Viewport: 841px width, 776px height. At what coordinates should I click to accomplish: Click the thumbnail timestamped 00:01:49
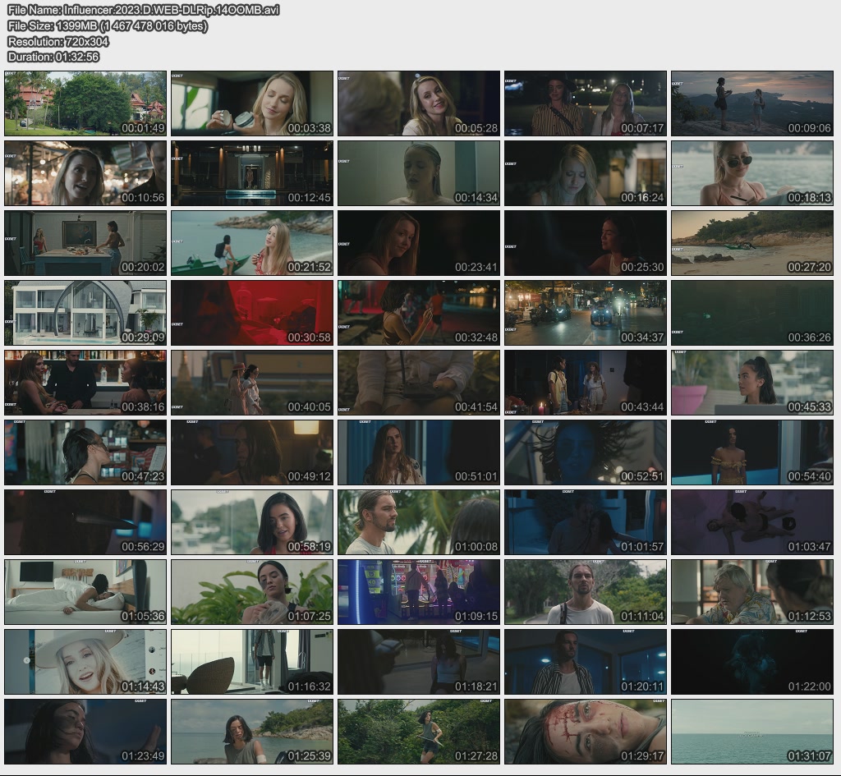[85, 103]
